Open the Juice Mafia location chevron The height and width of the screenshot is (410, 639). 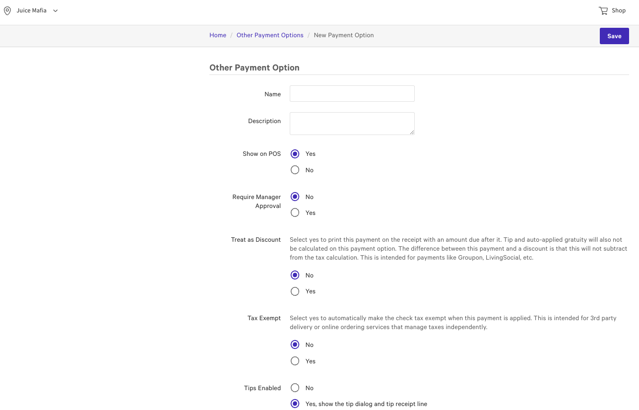[55, 10]
